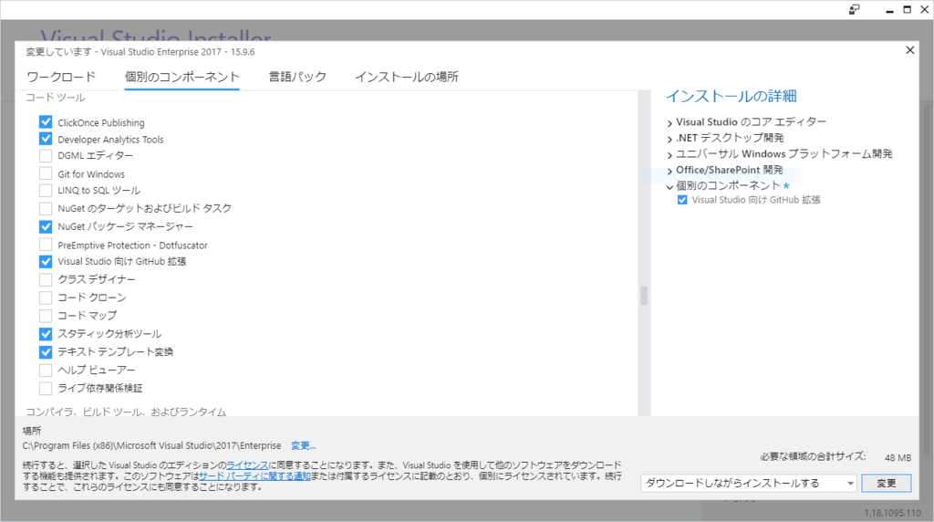The width and height of the screenshot is (934, 522).
Task: Check クラス デザイナー
Action: (46, 279)
